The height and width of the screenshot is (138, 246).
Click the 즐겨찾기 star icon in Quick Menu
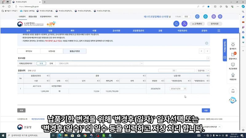233,44
